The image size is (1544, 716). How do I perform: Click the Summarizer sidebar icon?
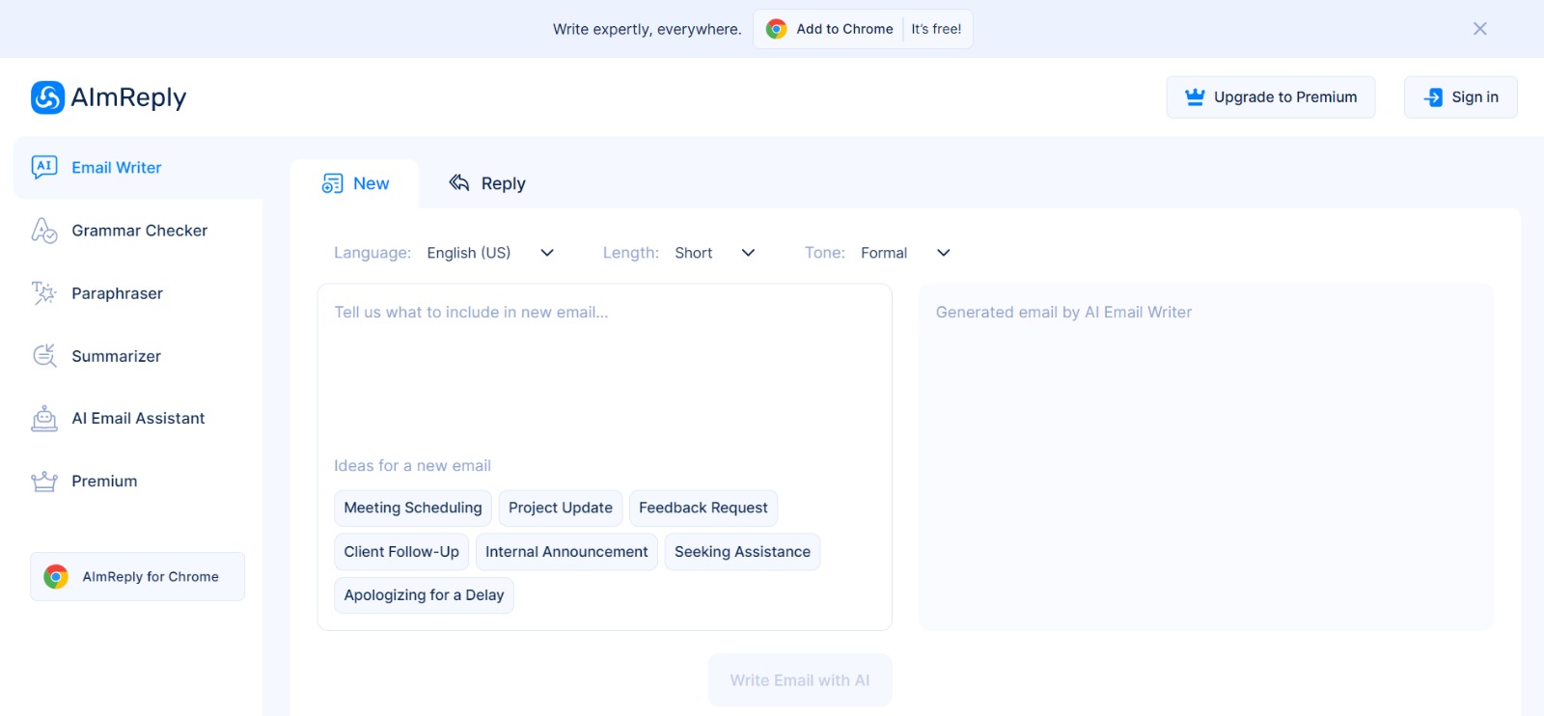pos(44,356)
